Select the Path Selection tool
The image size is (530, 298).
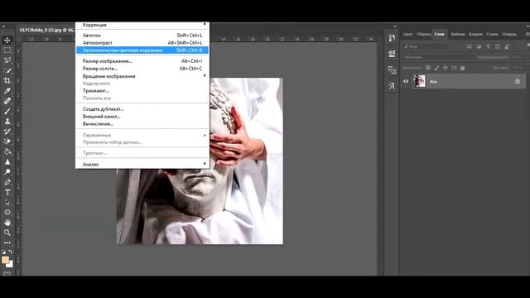pos(7,202)
